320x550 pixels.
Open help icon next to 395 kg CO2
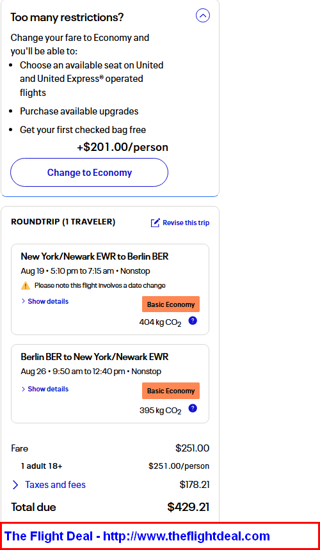pos(193,408)
